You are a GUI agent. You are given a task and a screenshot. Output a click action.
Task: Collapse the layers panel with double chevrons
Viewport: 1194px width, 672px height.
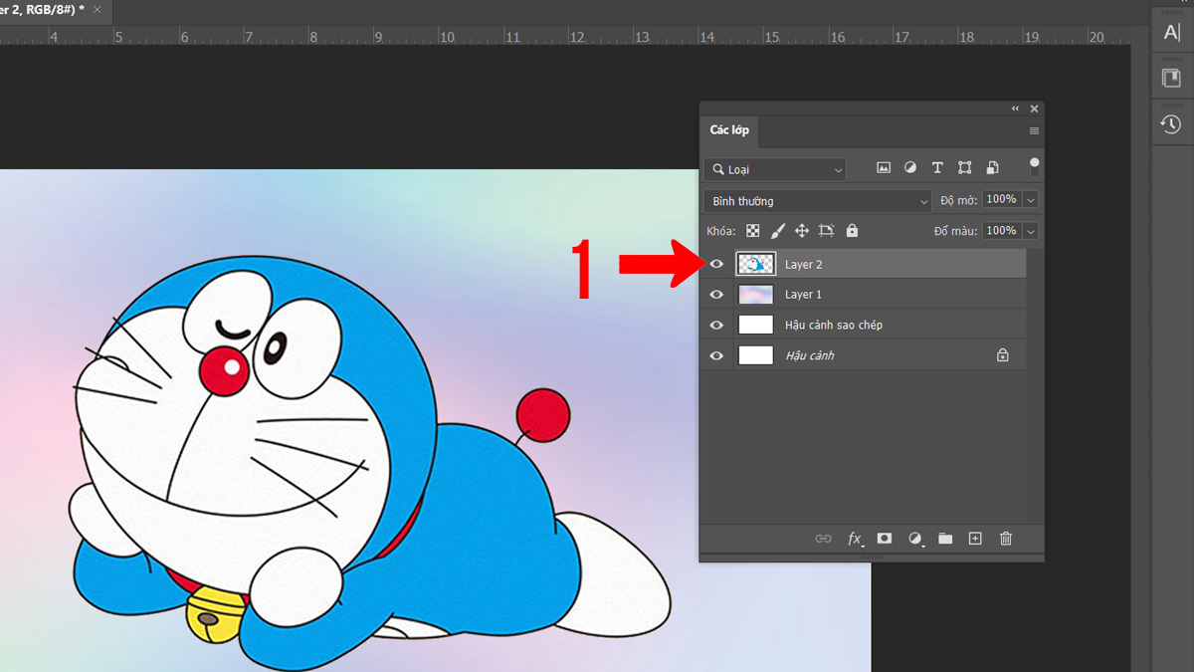coord(1015,109)
